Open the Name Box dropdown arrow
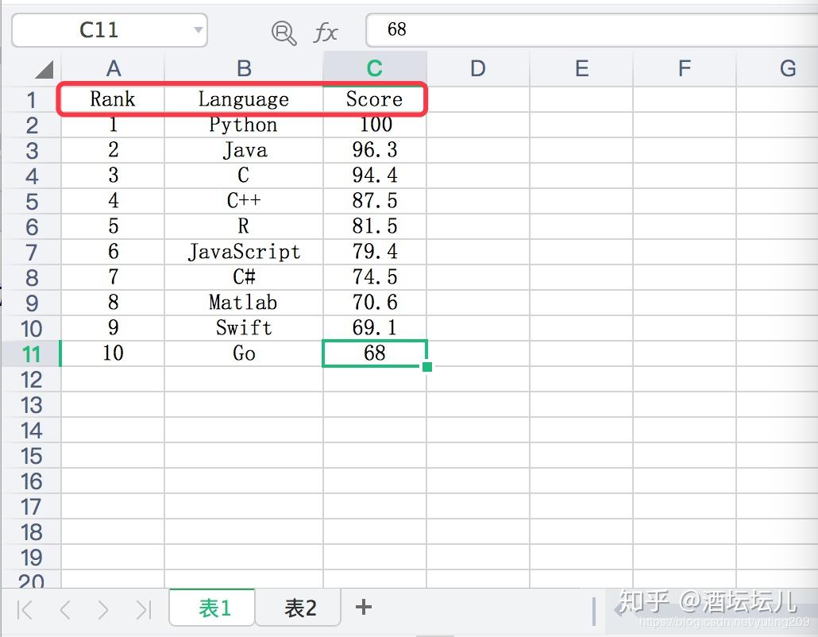This screenshot has height=637, width=818. 198,29
